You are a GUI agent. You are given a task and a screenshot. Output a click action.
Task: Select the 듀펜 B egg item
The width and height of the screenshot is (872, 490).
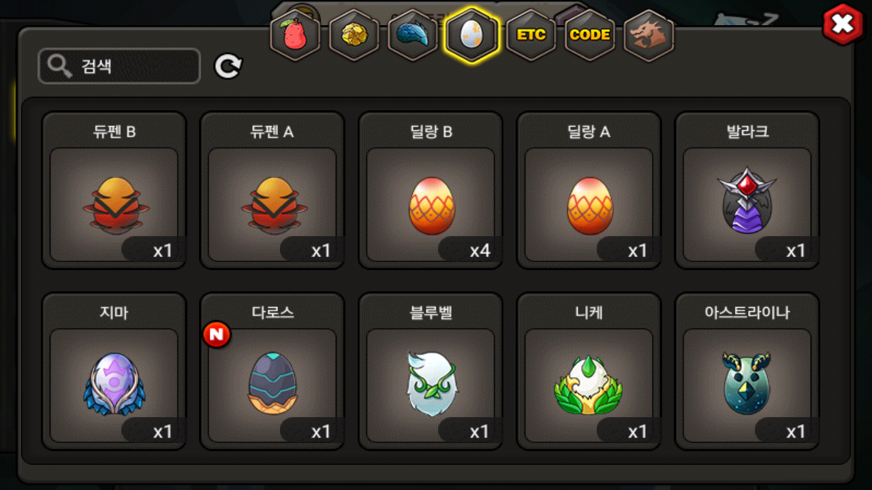[x=114, y=191]
